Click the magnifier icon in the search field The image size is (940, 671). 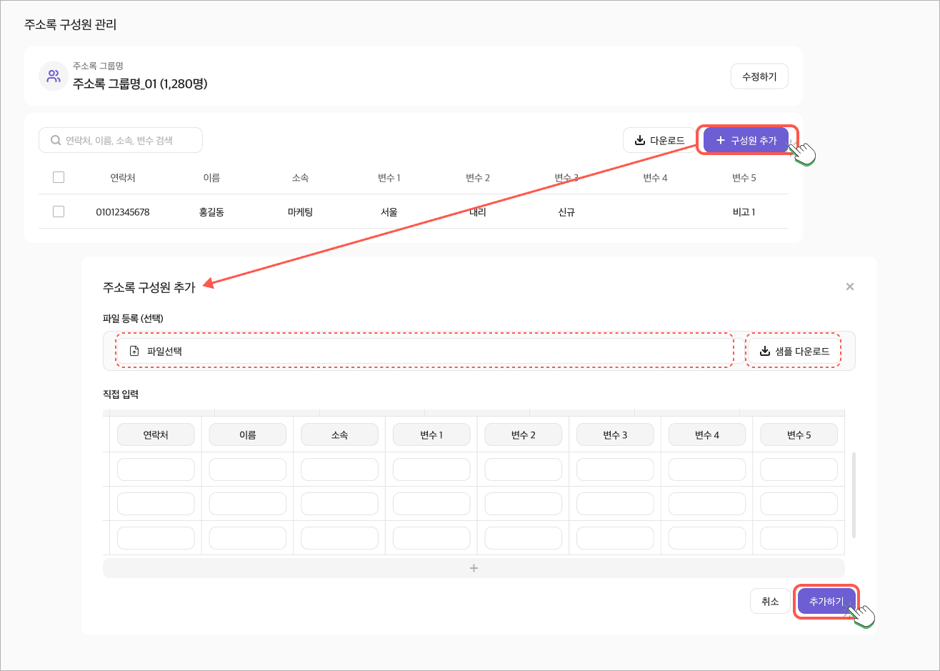pos(55,141)
